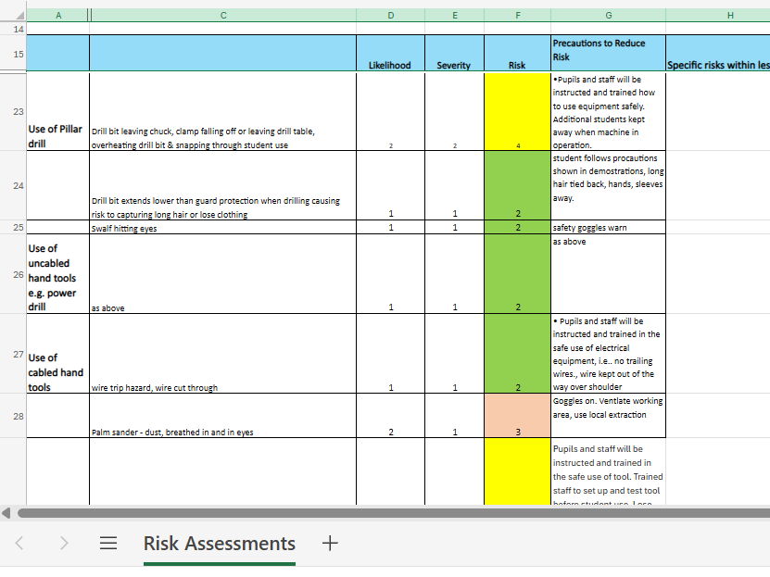770x577 pixels.
Task: Click the scroll-left arrow of the horizontal scrollbar
Action: 7,513
